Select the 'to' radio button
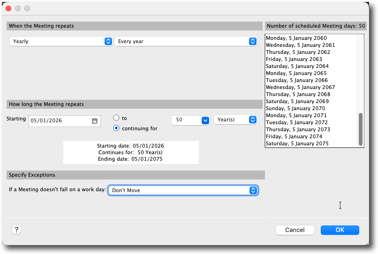378x254 pixels. click(x=116, y=118)
